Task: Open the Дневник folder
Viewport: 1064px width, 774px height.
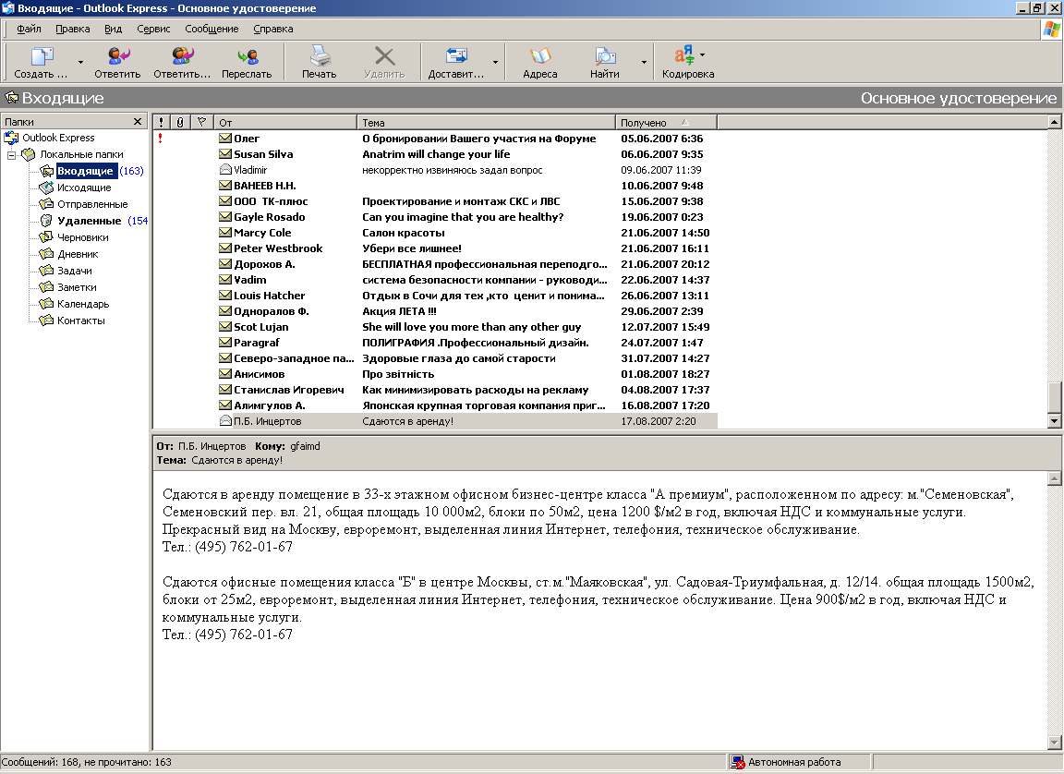Action: [78, 254]
